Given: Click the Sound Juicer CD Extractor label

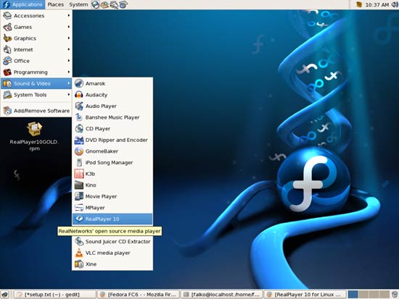Looking at the screenshot, I should click(118, 241).
